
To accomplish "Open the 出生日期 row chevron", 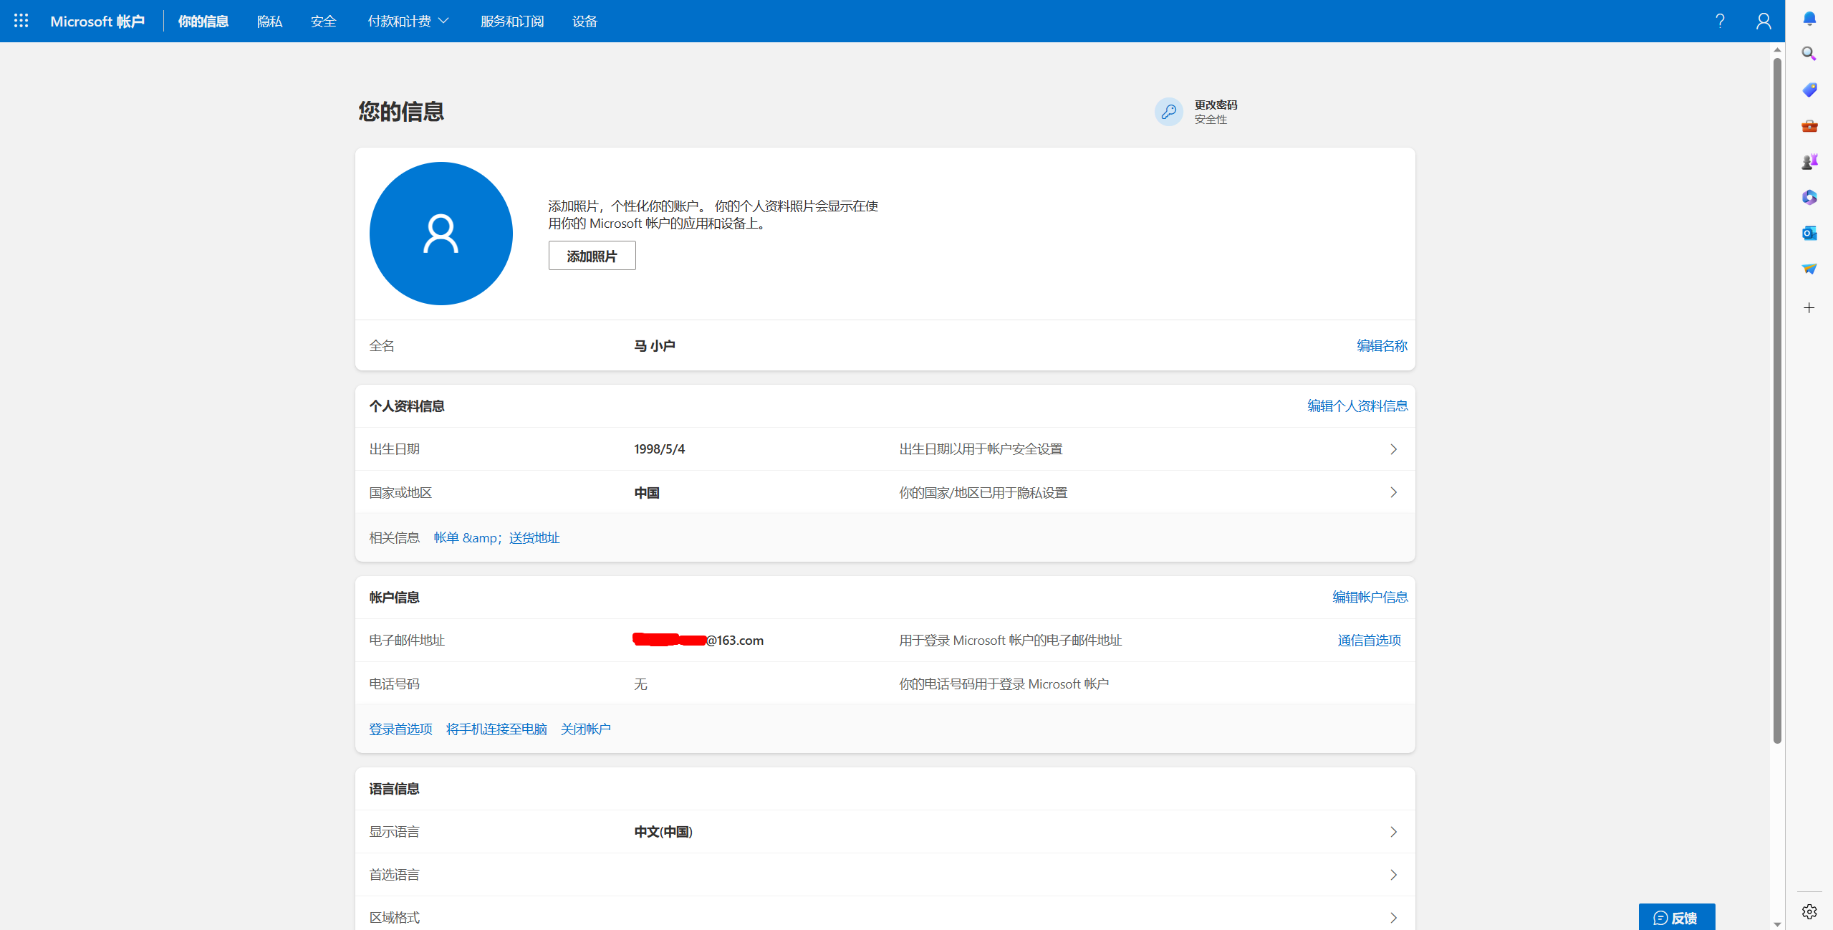I will click(x=1393, y=449).
